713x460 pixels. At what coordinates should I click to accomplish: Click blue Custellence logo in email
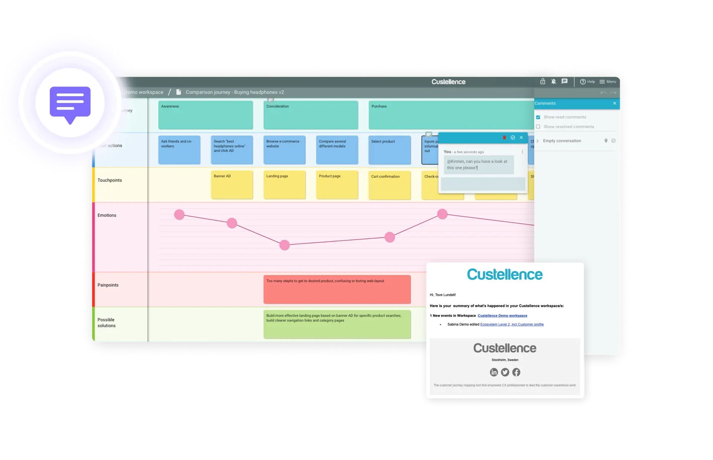click(x=505, y=274)
